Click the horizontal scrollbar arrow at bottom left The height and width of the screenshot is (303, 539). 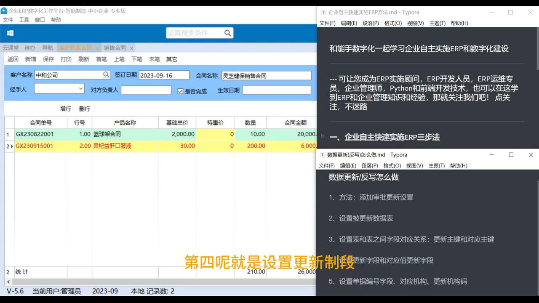(8, 281)
